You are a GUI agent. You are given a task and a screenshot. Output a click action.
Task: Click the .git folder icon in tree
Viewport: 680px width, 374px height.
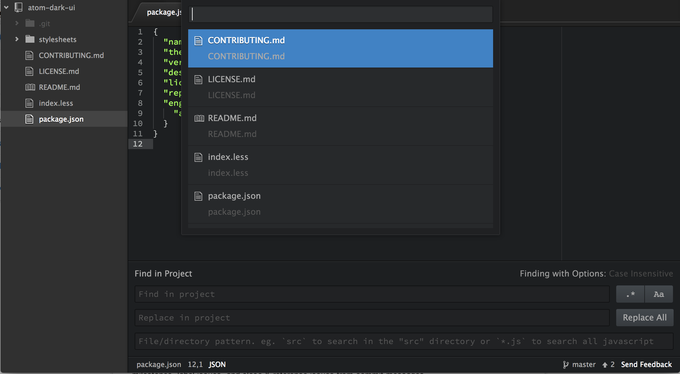(30, 23)
